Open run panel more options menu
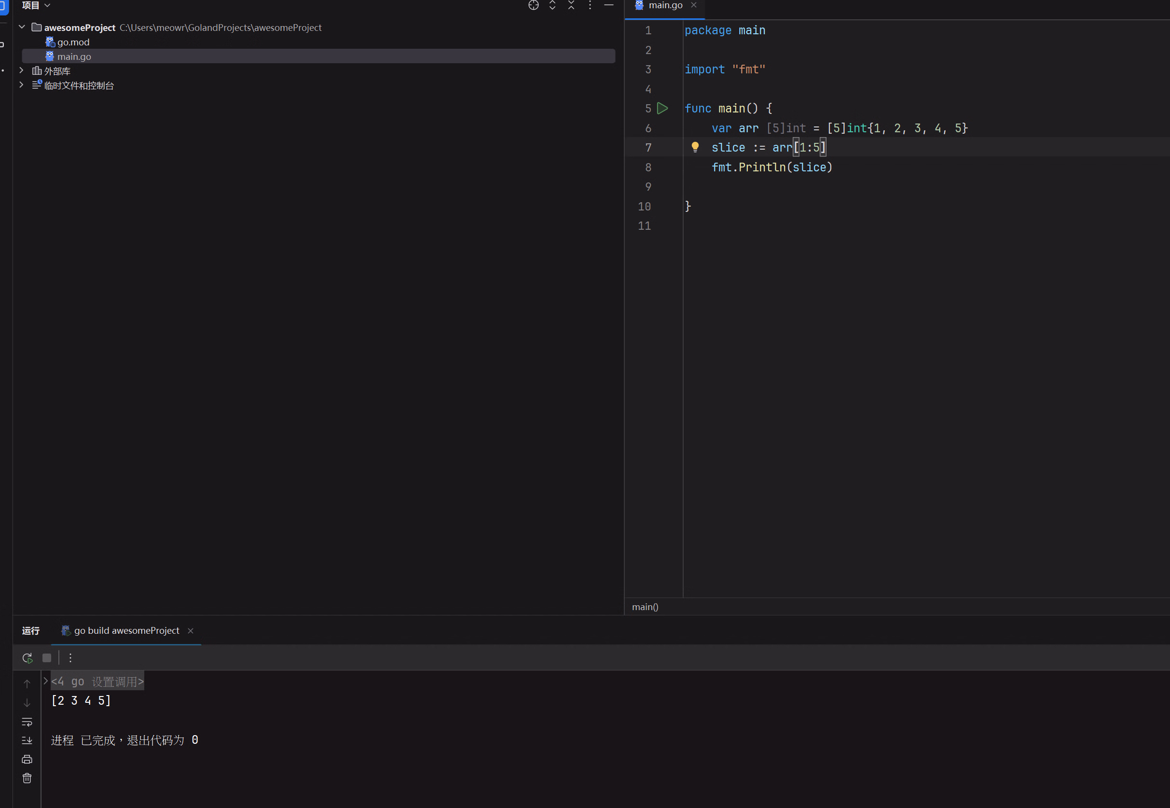This screenshot has height=808, width=1170. (x=70, y=657)
